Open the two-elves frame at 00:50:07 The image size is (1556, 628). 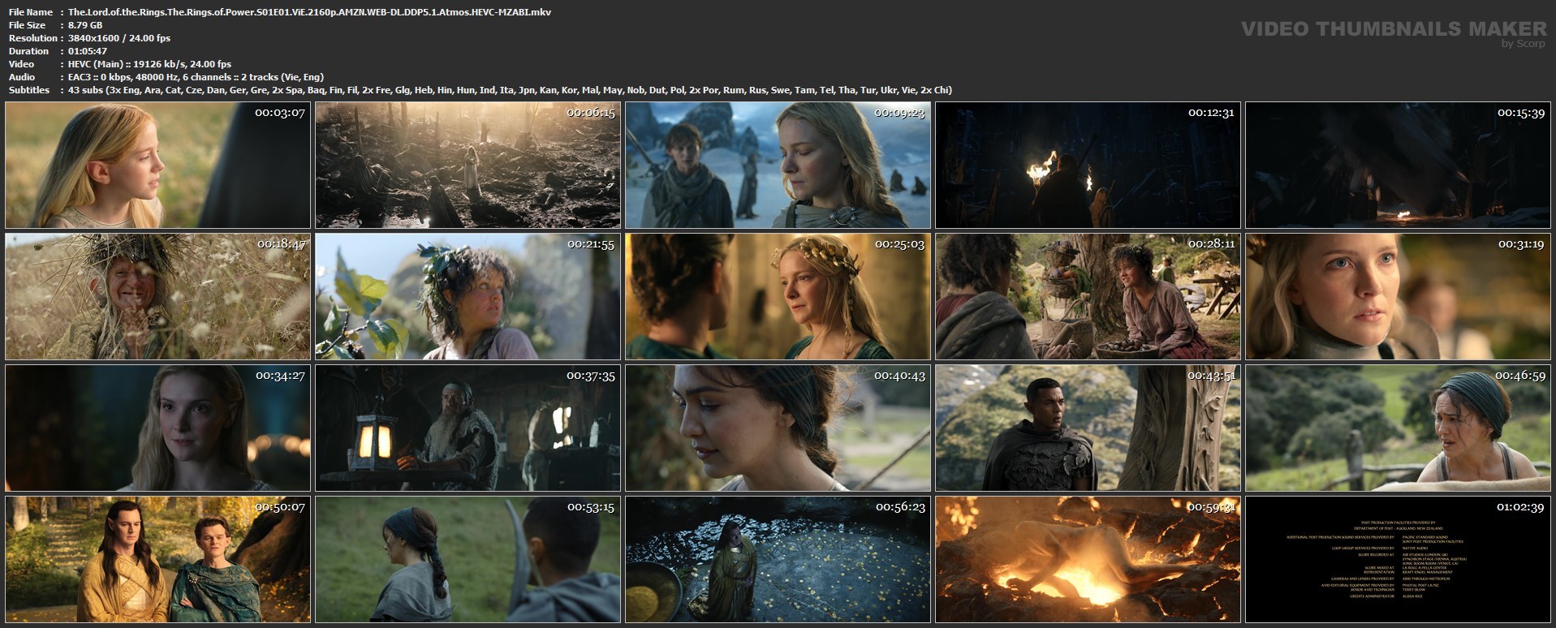pyautogui.click(x=157, y=559)
